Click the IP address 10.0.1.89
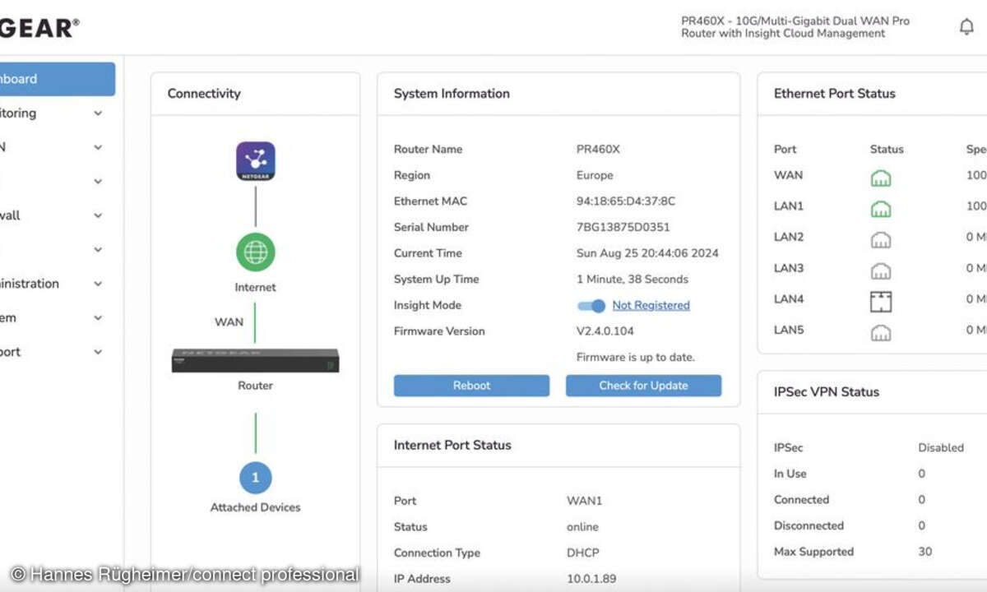The height and width of the screenshot is (592, 987). click(591, 579)
